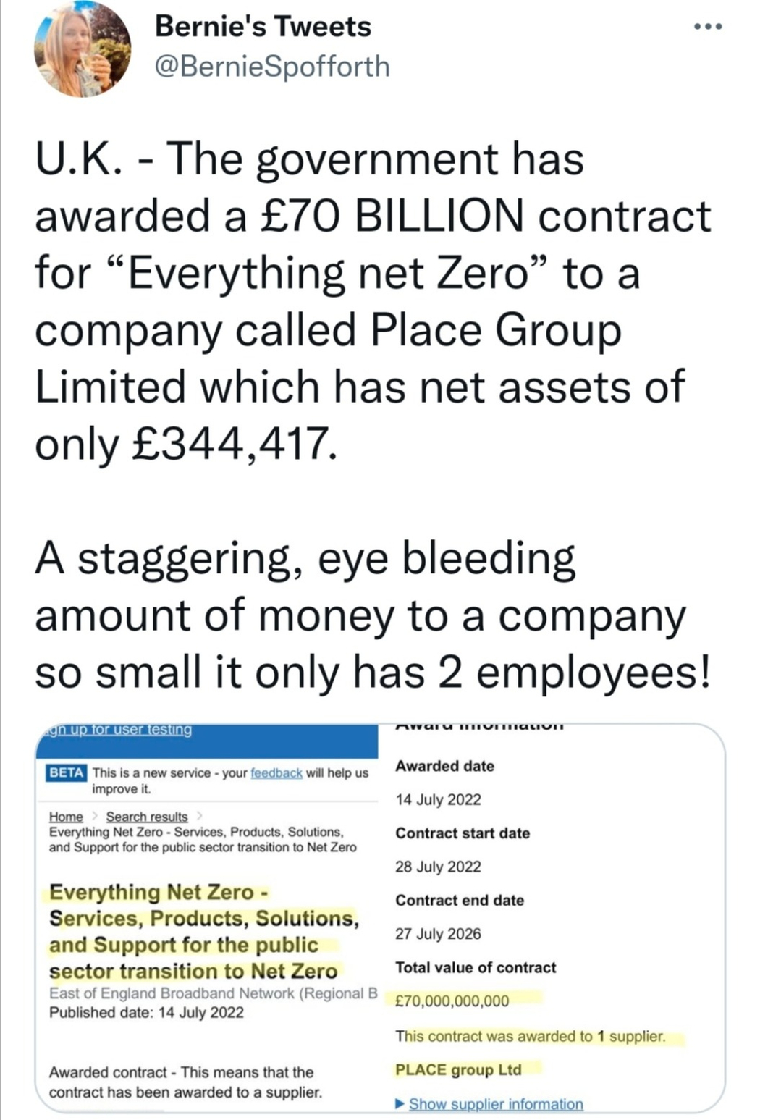Expand Show supplier information
Screen dimensions: 760x1120
click(x=496, y=1104)
